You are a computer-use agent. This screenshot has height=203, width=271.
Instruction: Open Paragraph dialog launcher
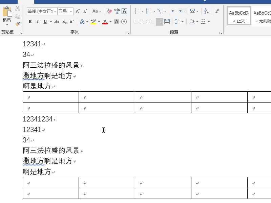coord(221,33)
